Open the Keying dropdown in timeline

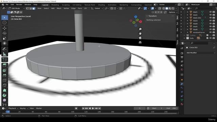tap(23, 108)
